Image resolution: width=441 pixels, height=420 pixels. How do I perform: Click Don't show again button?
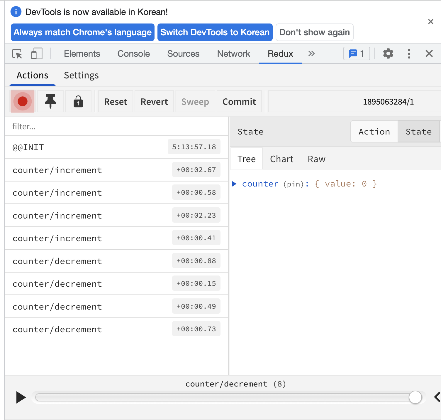click(315, 32)
